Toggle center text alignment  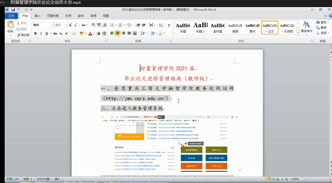118,33
